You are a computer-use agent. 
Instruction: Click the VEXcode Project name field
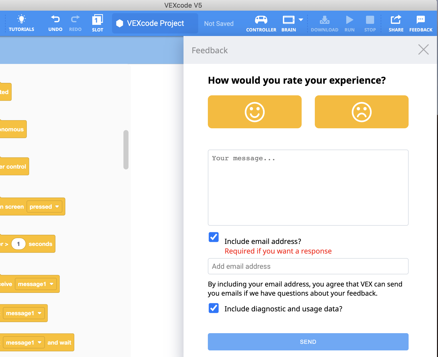(155, 23)
